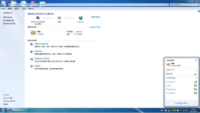The image size is (200, 113).
Task: Click the keyboard tray icon
Action: (162, 110)
